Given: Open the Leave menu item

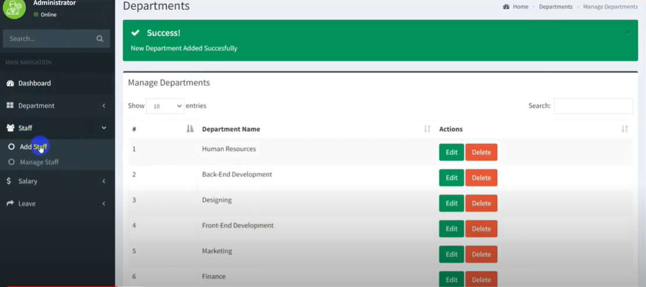Looking at the screenshot, I should [x=27, y=204].
